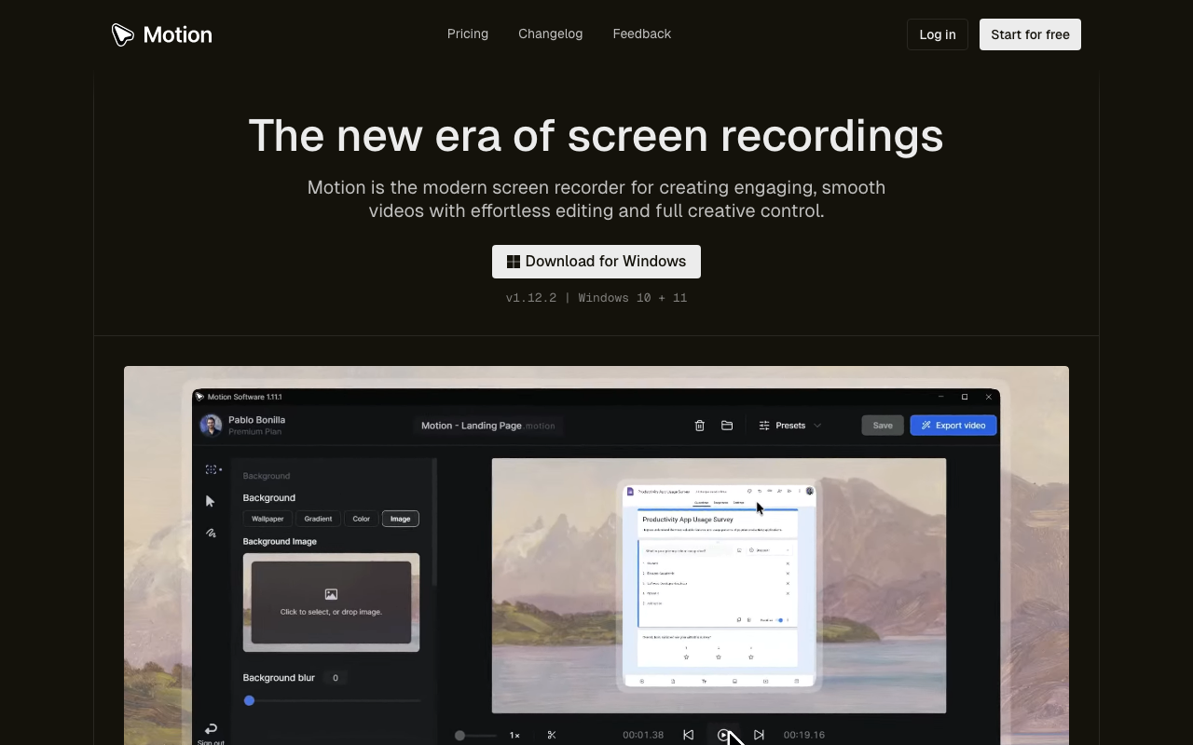The width and height of the screenshot is (1193, 745).
Task: Click the scissors cut icon below preview
Action: (552, 735)
